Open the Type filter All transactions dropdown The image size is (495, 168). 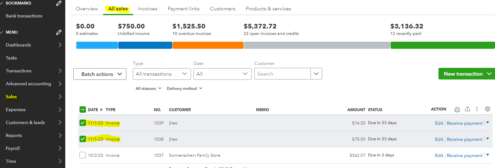[162, 74]
